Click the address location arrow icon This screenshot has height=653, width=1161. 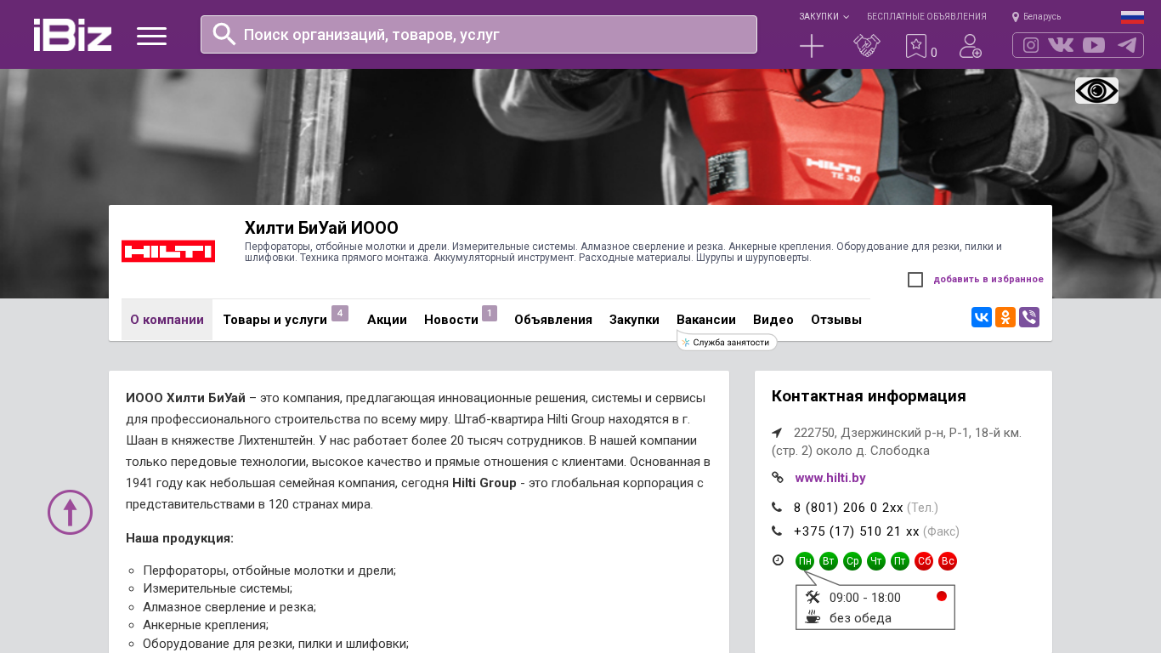tap(777, 433)
